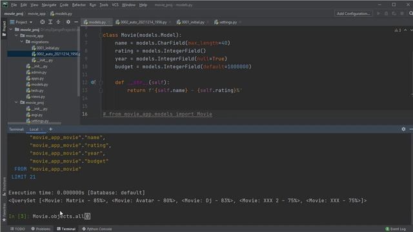
Task: Click the Search Everywhere magnifier icon
Action: coord(410,14)
